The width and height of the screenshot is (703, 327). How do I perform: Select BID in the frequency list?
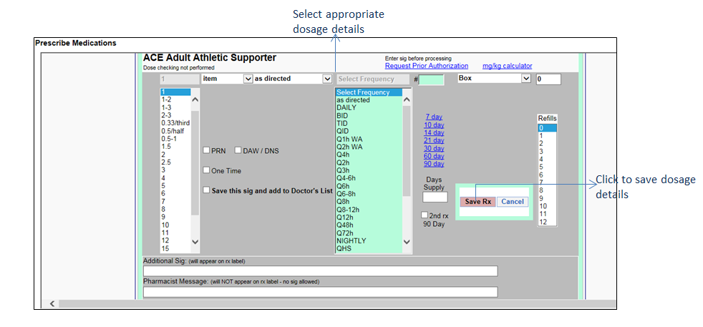[343, 115]
